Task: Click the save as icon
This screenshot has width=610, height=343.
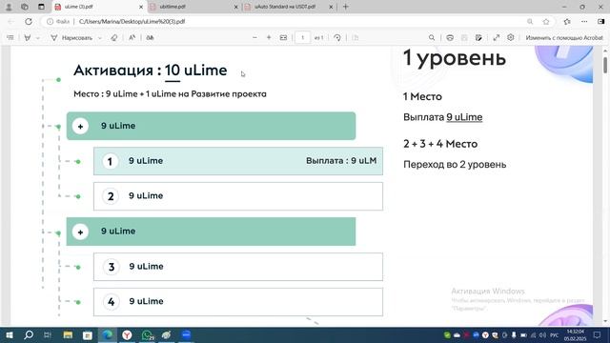Action: click(x=478, y=38)
